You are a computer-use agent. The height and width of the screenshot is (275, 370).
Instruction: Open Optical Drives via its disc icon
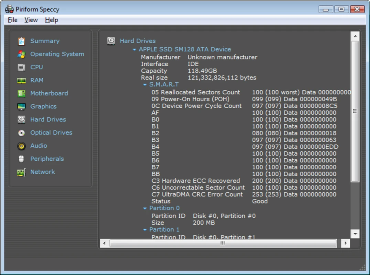[22, 132]
